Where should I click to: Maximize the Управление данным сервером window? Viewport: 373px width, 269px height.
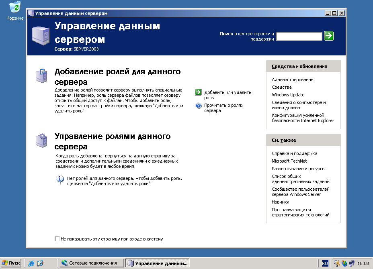coord(334,13)
